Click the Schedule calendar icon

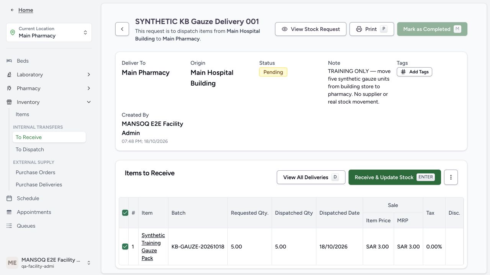(x=9, y=198)
